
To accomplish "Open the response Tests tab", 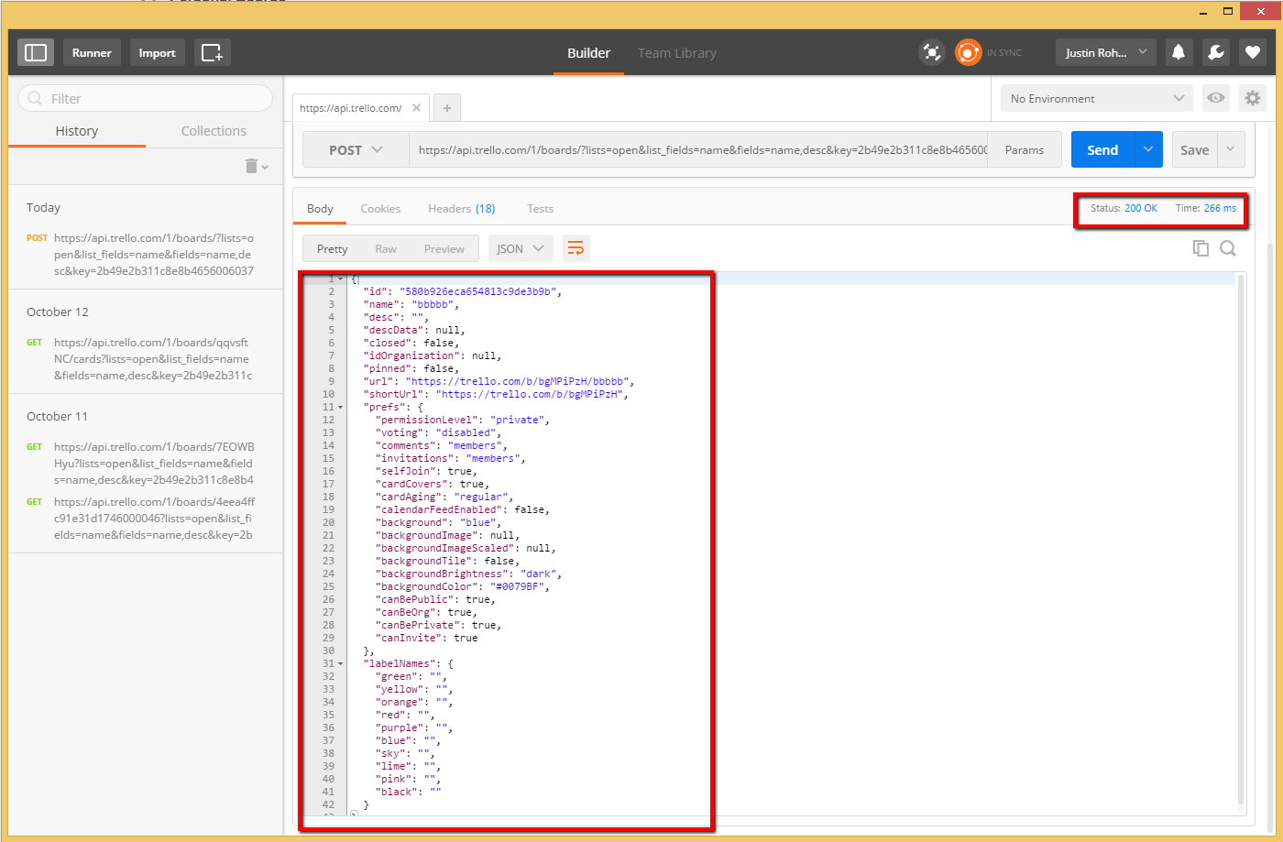I will click(540, 209).
